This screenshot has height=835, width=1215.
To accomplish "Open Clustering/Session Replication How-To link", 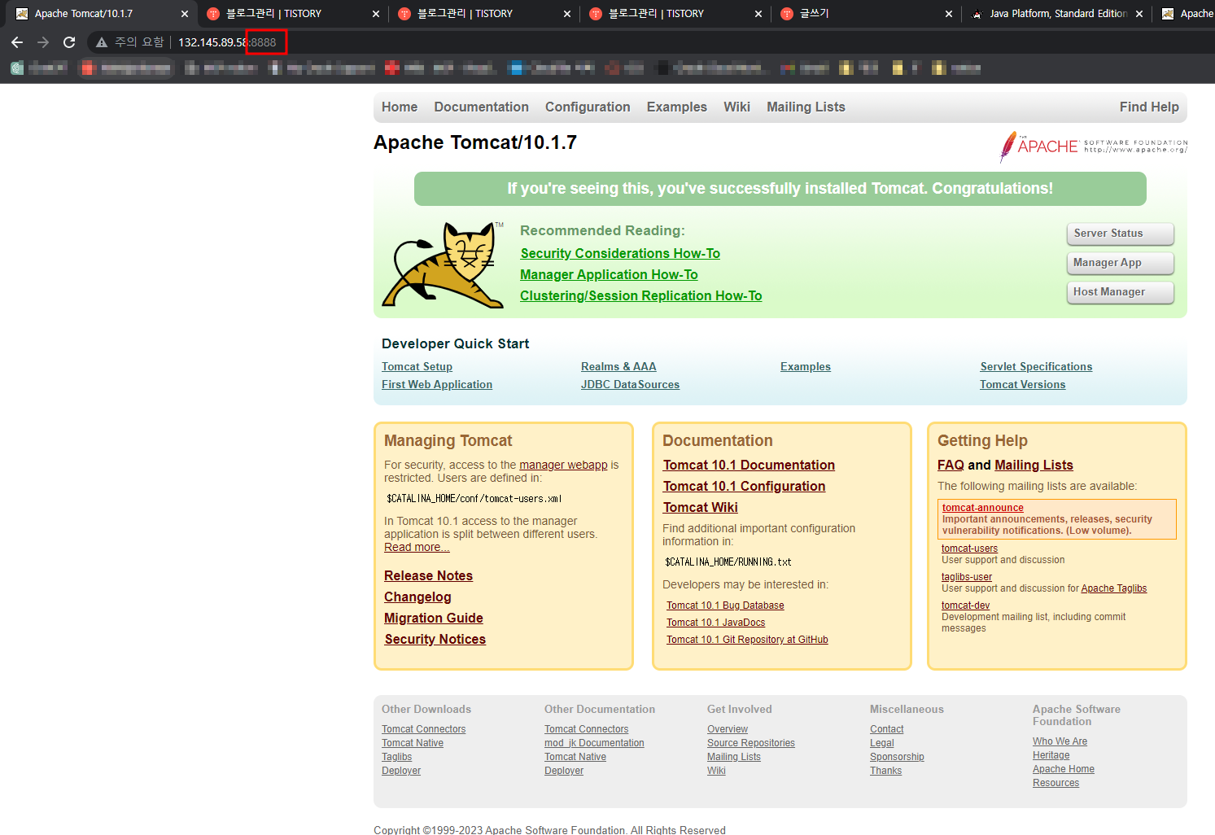I will (641, 296).
